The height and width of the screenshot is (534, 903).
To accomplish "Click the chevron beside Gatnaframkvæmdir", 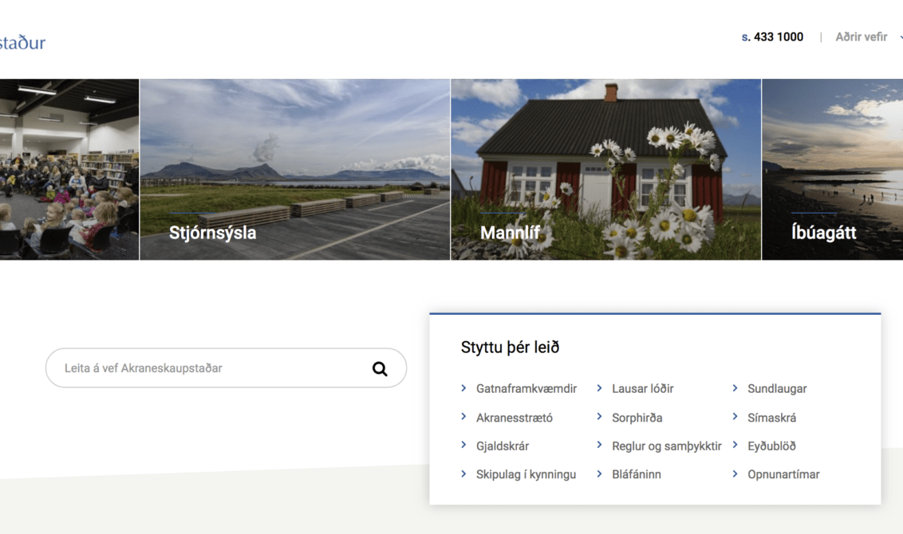I will pyautogui.click(x=463, y=388).
